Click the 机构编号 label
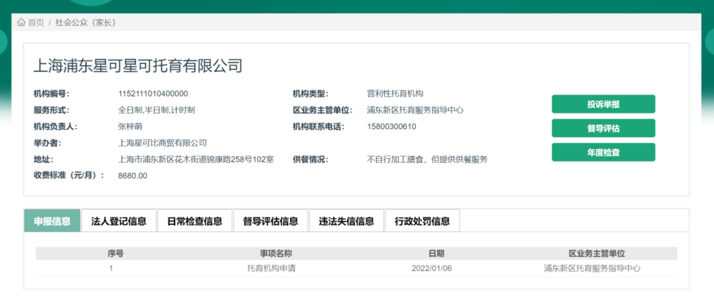Viewport: 714px width, 302px height. pos(51,94)
